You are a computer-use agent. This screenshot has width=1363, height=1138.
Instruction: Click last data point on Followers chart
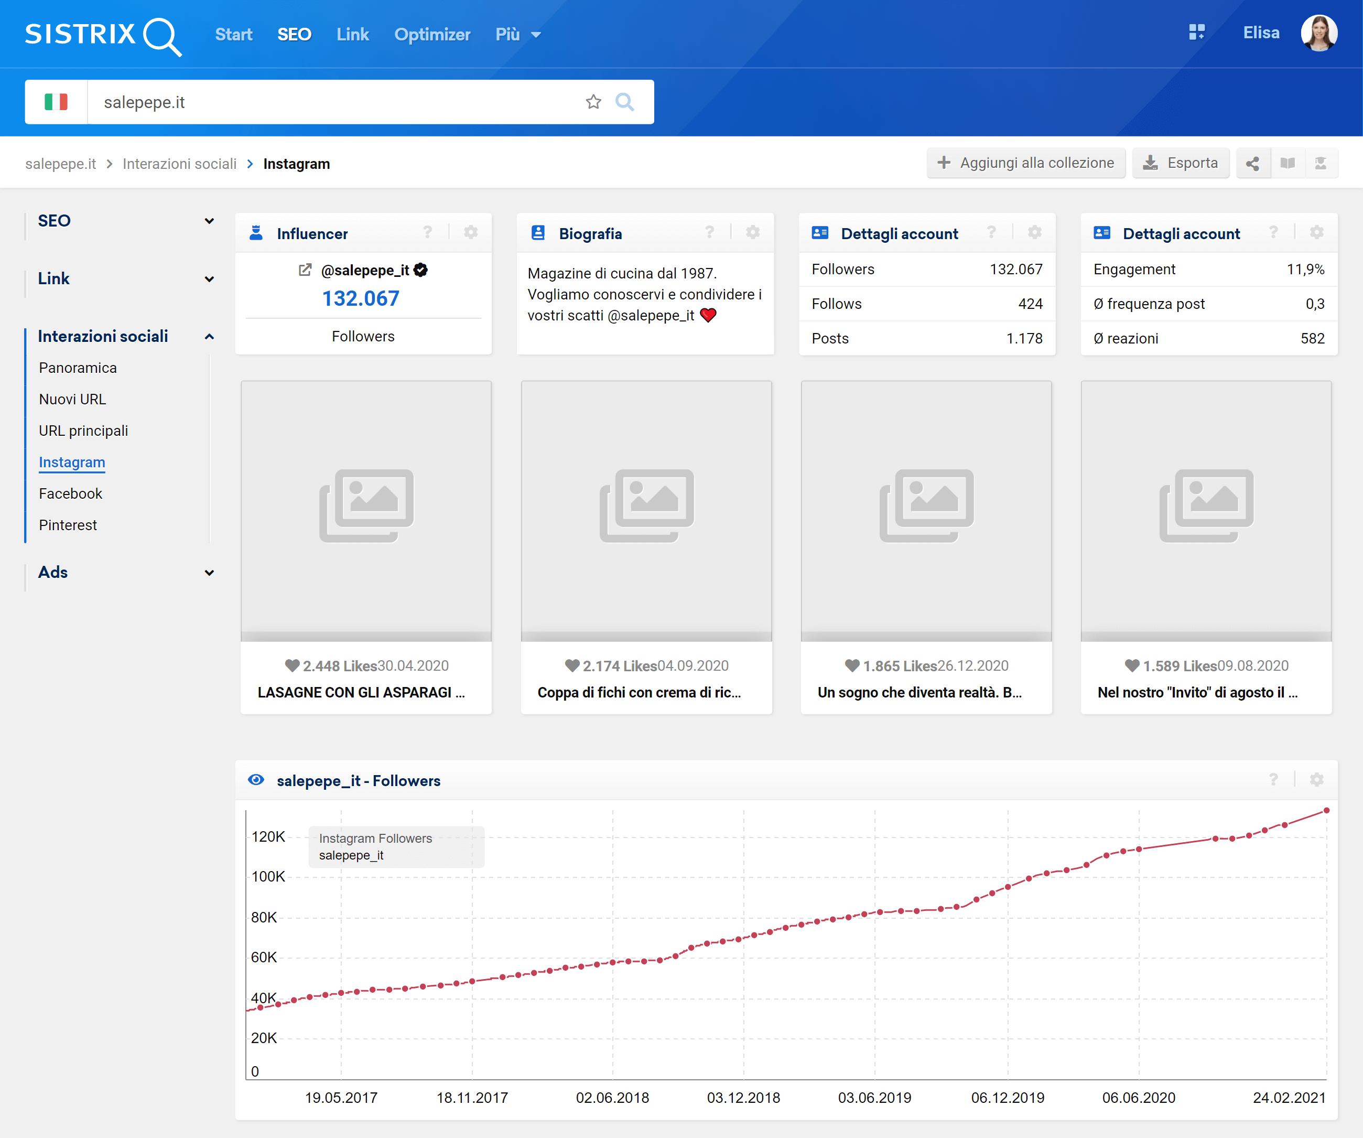click(1326, 810)
